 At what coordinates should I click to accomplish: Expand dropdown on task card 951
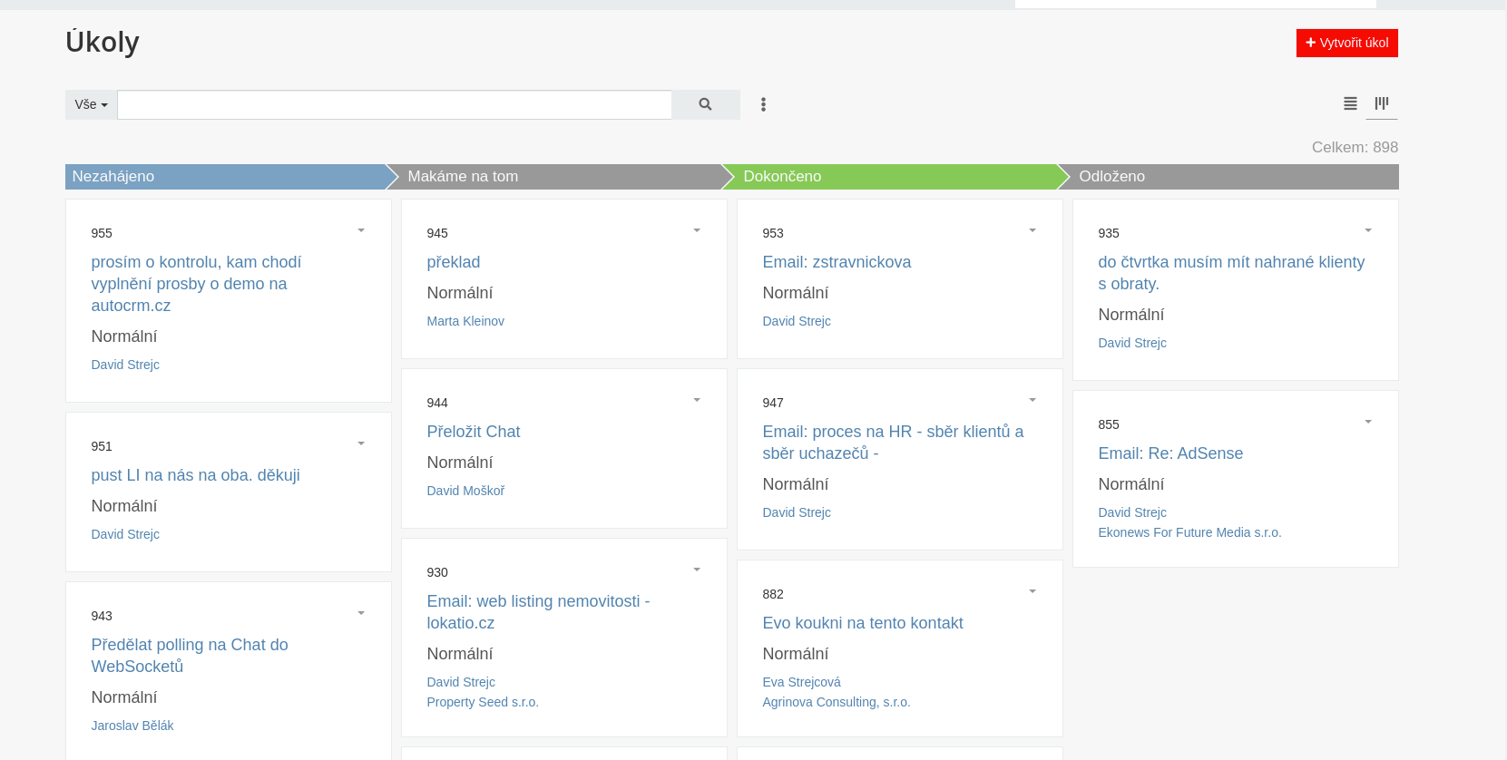(x=361, y=443)
